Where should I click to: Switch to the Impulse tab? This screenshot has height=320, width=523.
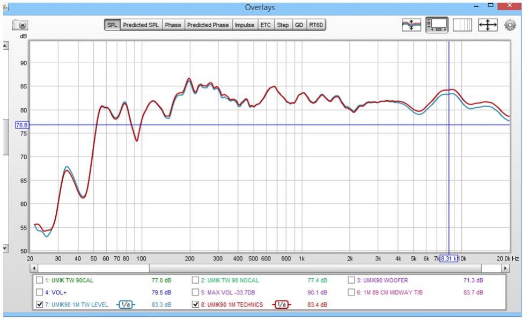244,25
